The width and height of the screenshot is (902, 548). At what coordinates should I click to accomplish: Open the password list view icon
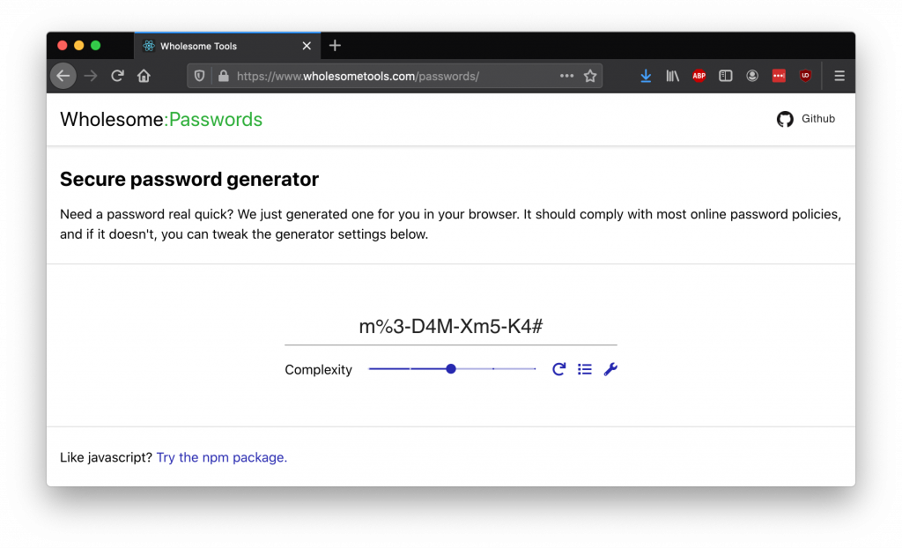point(585,369)
